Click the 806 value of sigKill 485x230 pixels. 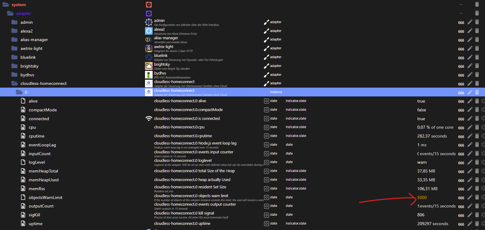point(421,215)
